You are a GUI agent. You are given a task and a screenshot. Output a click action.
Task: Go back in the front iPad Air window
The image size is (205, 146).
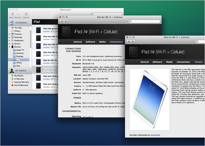pyautogui.click(x=129, y=41)
